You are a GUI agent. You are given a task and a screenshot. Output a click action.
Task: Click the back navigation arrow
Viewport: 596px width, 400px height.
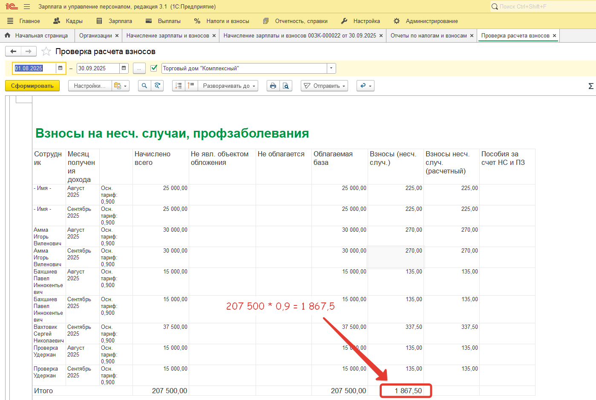(x=13, y=52)
